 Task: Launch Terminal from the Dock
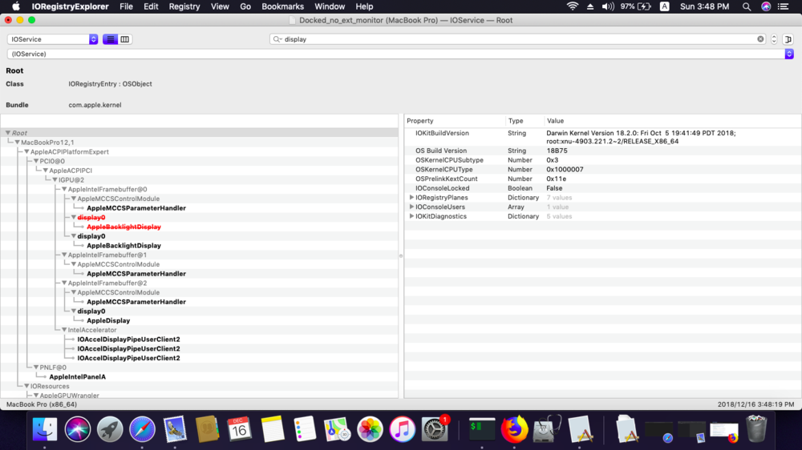[481, 429]
